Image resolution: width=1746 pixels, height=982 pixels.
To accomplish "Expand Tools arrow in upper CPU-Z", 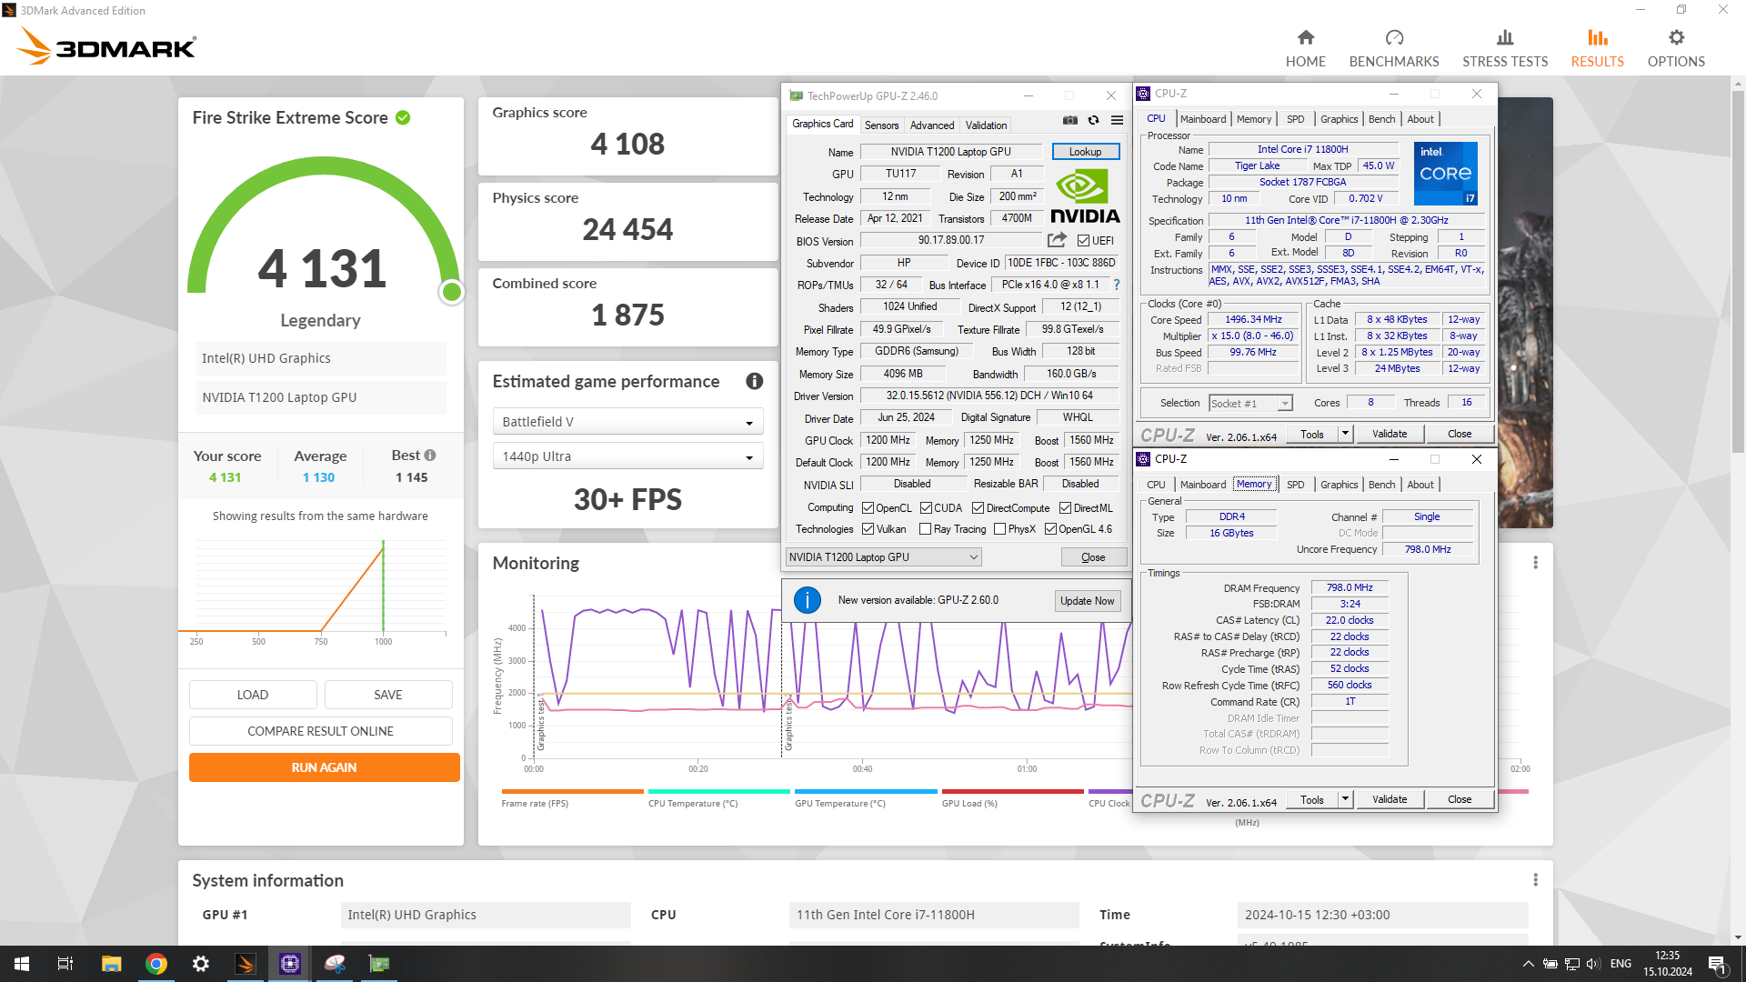I will (1345, 434).
